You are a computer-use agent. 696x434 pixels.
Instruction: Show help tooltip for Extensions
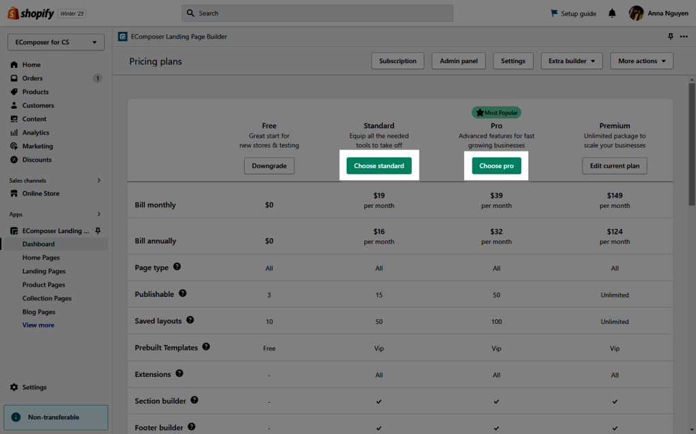(179, 373)
